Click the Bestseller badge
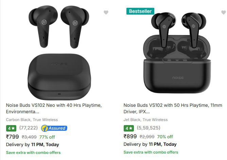 click(x=140, y=11)
